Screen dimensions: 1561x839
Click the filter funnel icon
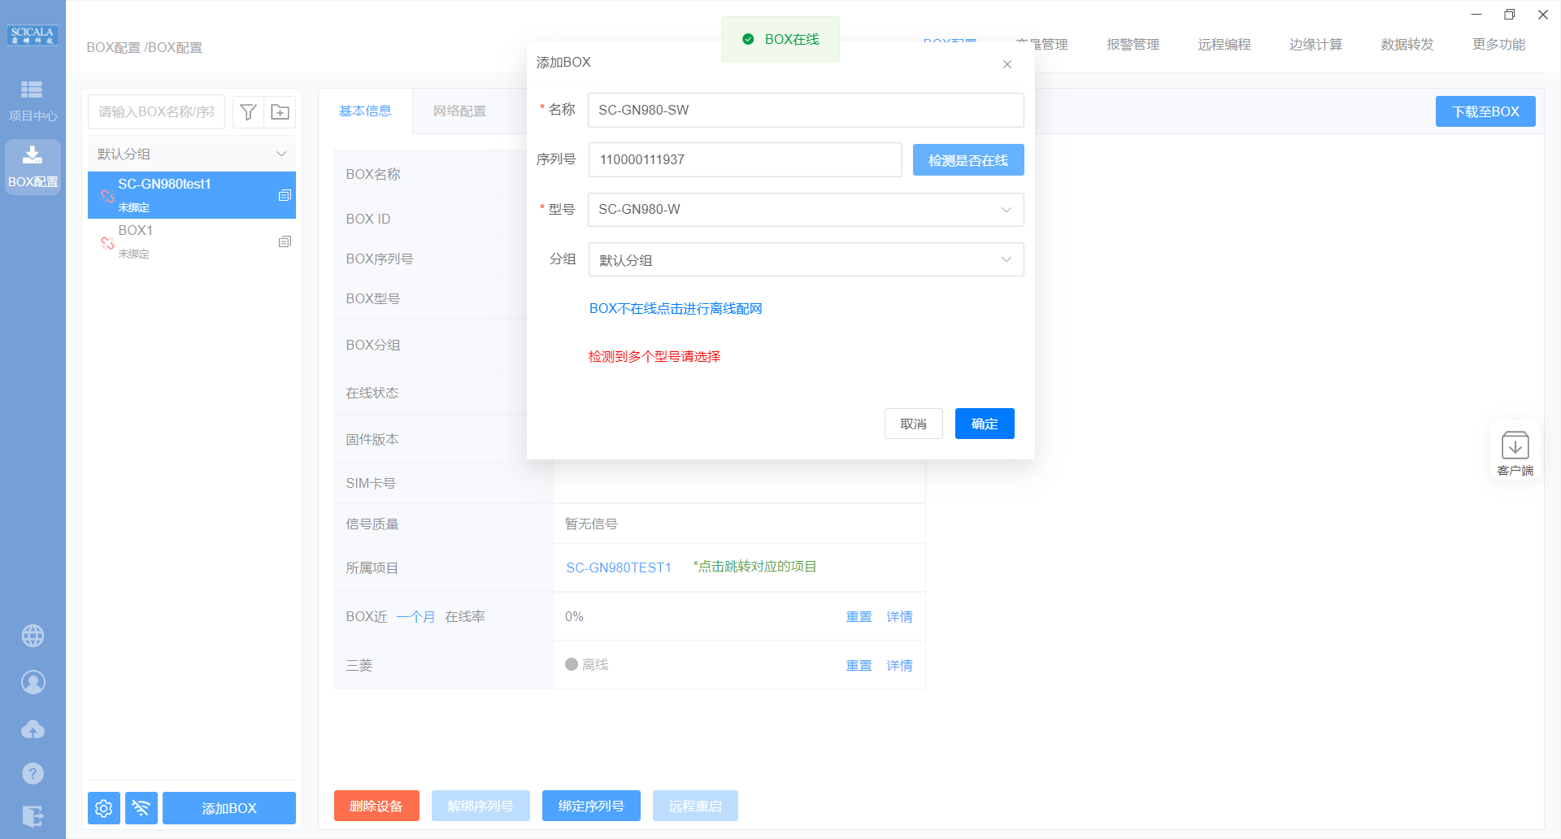(249, 112)
